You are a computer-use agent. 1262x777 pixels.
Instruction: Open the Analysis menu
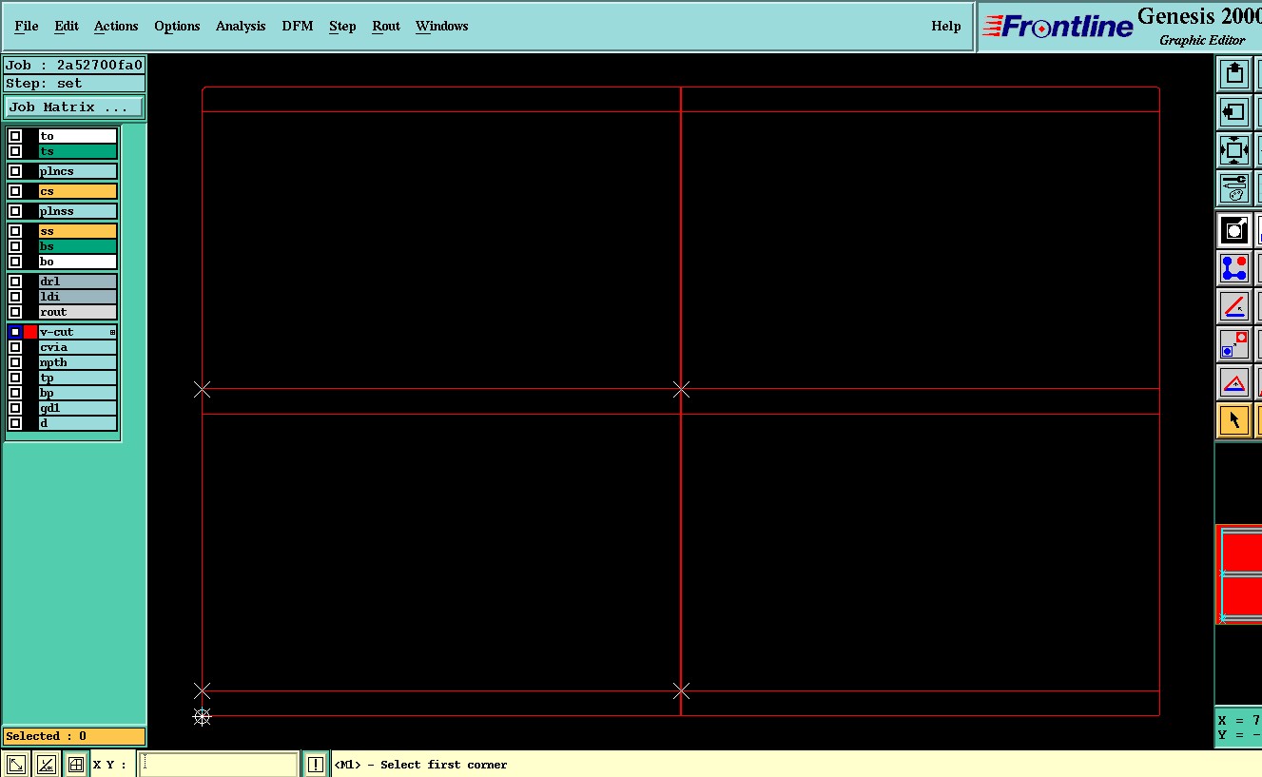241,26
